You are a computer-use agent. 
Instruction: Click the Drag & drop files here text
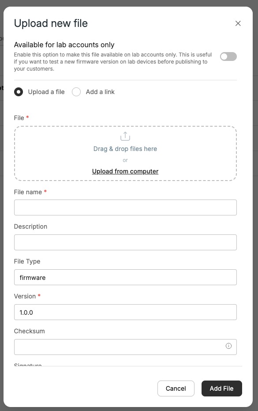point(125,149)
